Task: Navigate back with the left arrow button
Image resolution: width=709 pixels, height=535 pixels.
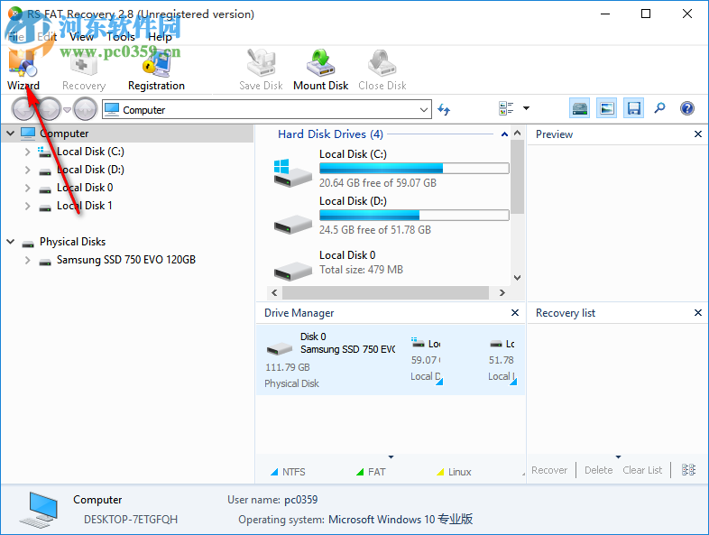Action: pos(23,109)
